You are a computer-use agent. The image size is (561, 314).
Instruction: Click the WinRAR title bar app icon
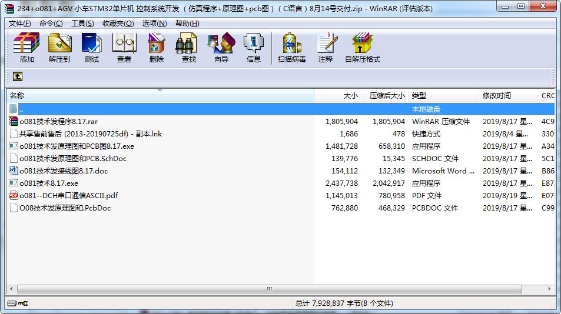pos(9,9)
